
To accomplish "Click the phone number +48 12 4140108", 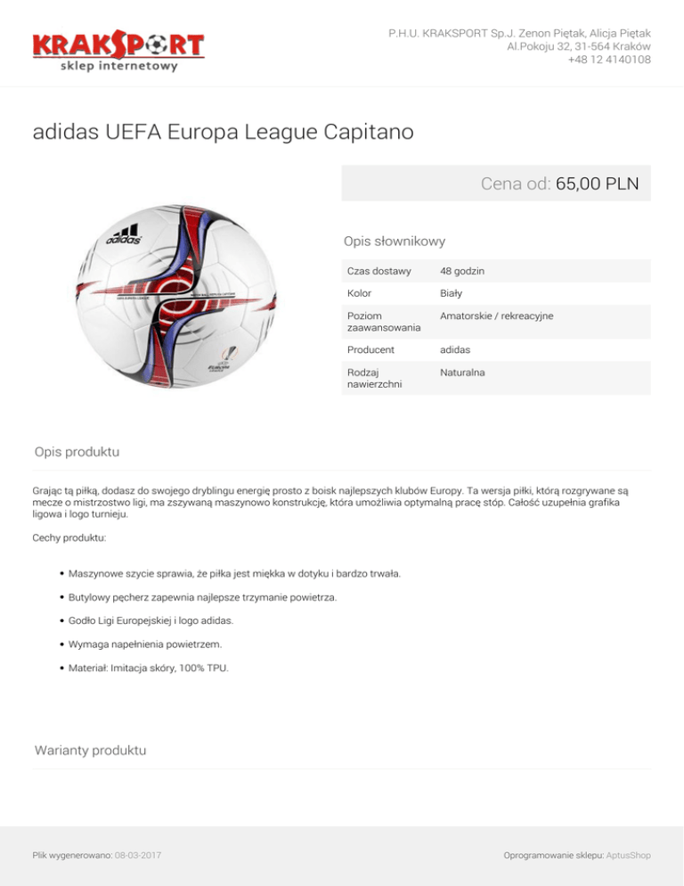I will (608, 60).
